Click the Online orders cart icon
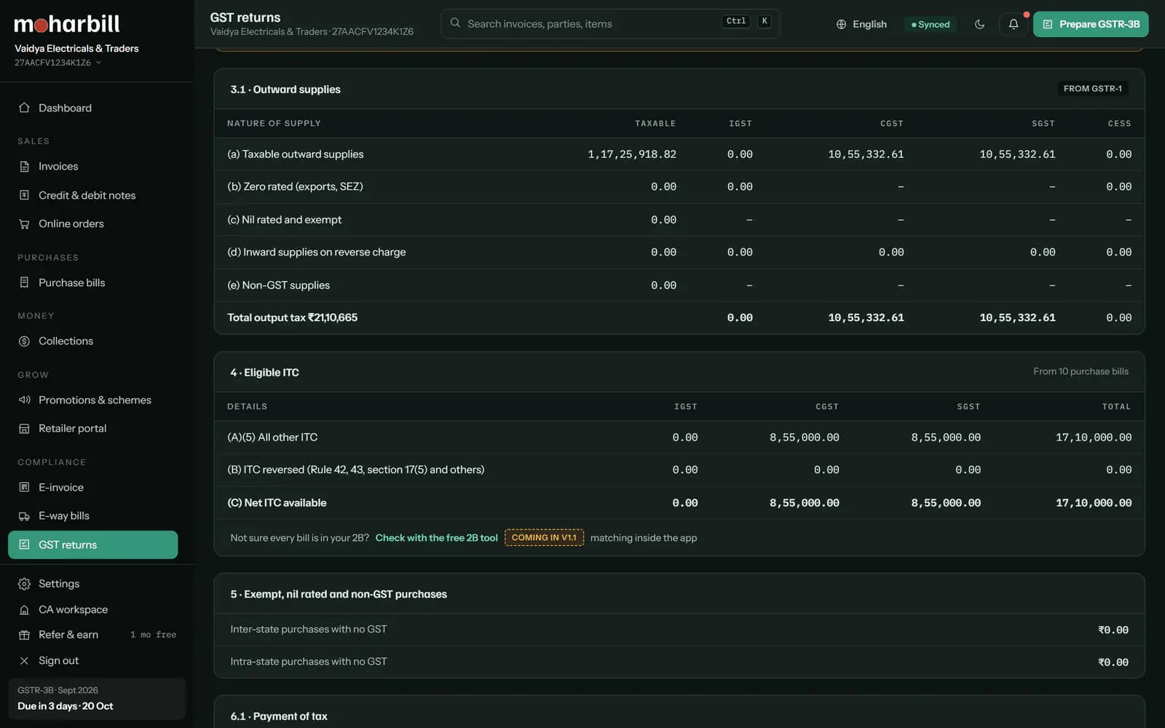 [24, 223]
